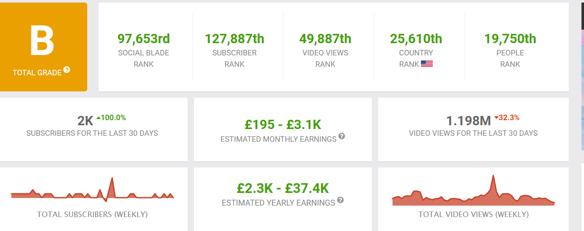Open the Total Video Views weekly chart

(473, 191)
